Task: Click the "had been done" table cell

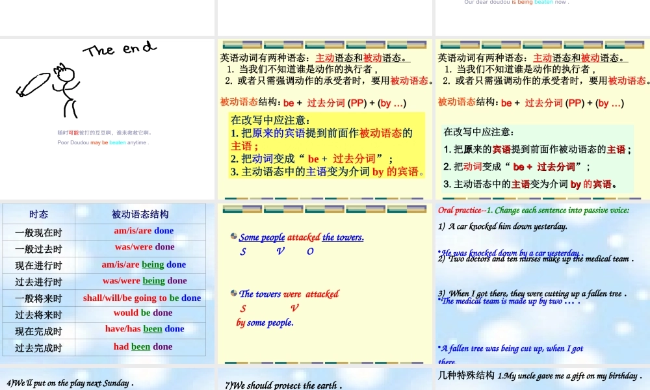Action: pyautogui.click(x=143, y=346)
